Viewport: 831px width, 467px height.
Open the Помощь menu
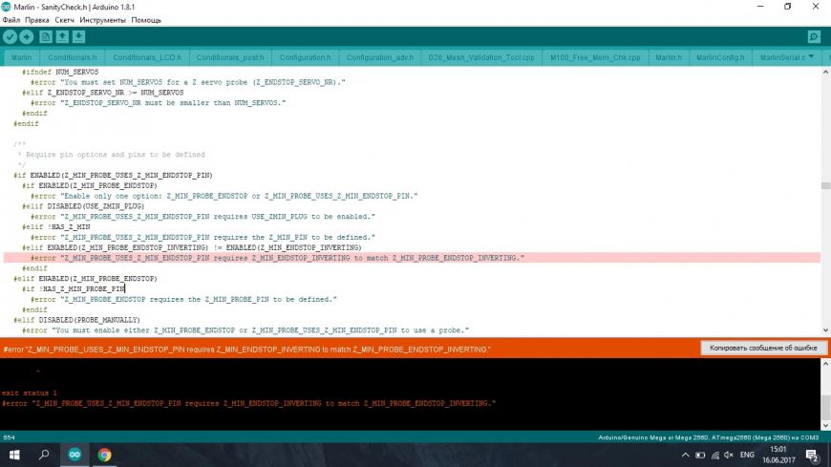(146, 20)
